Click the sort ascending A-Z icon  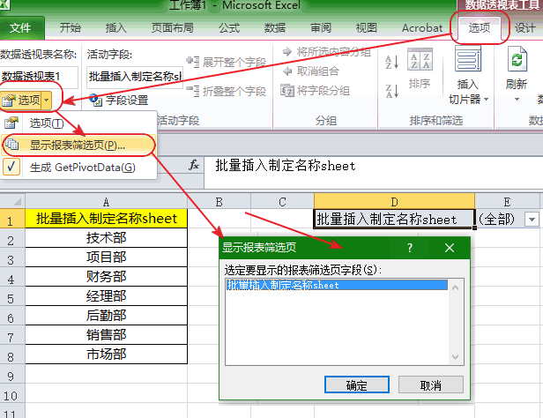point(392,61)
